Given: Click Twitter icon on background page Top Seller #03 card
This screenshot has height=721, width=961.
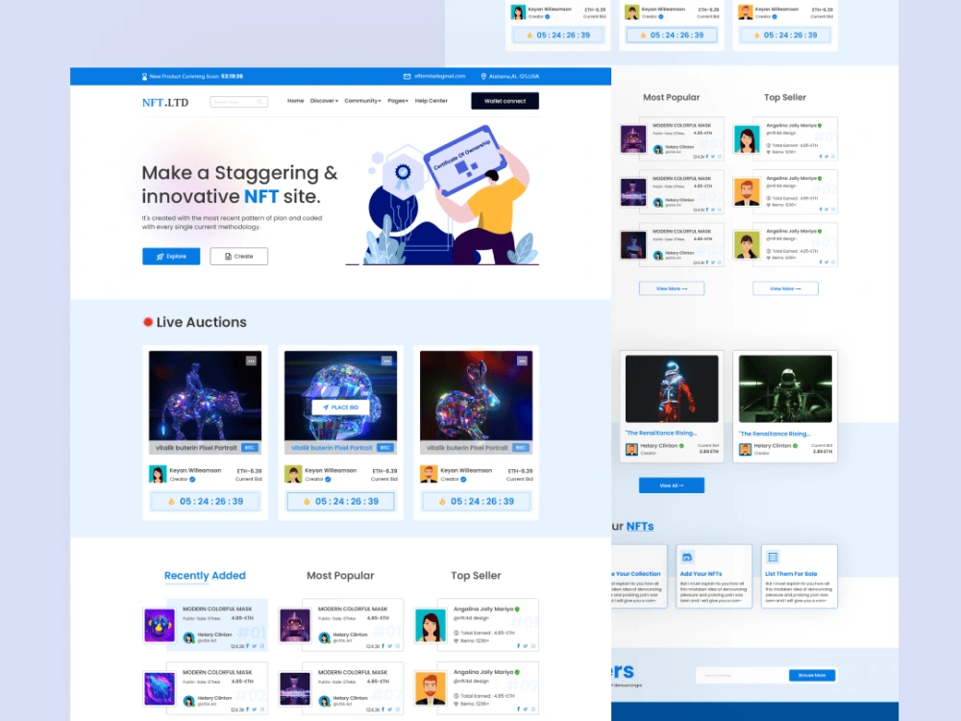Looking at the screenshot, I should [x=826, y=262].
